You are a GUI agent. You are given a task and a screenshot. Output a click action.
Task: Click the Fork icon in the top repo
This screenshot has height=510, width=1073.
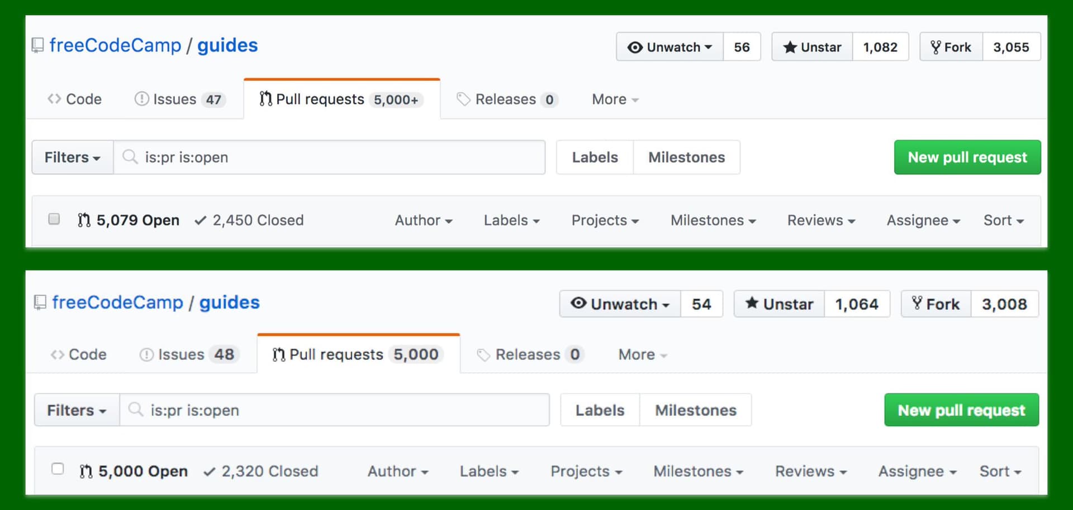point(936,47)
